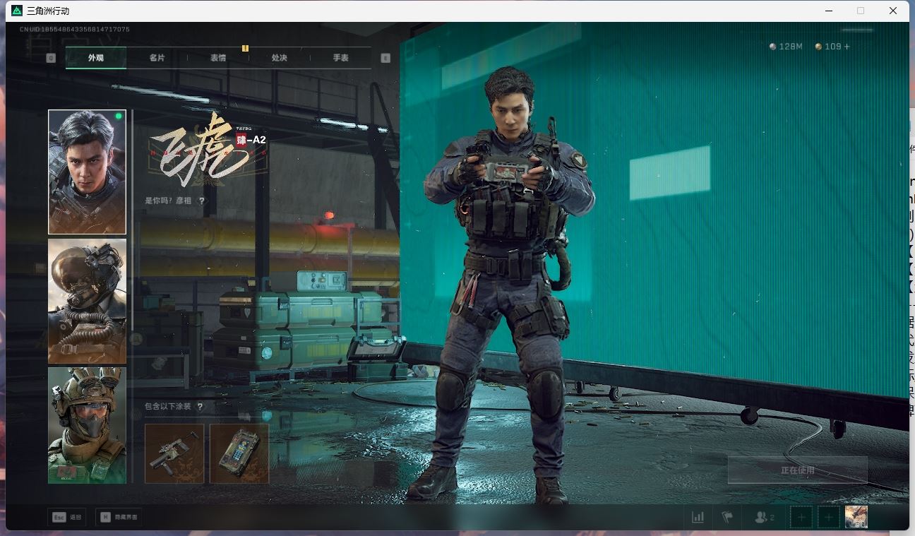Image resolution: width=915 pixels, height=536 pixels.
Task: Click the flag icon in bottom bar
Action: (x=727, y=518)
